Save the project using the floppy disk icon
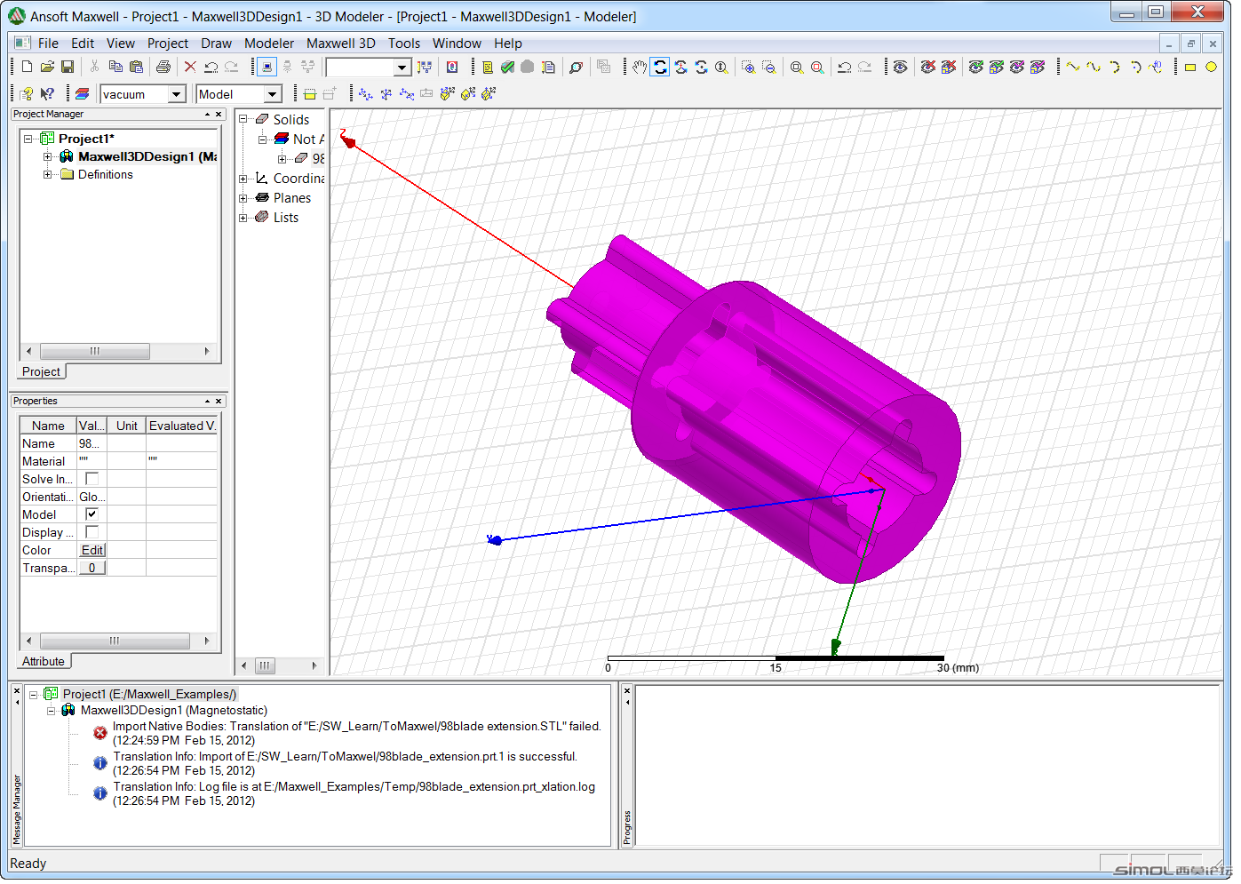 pos(68,67)
